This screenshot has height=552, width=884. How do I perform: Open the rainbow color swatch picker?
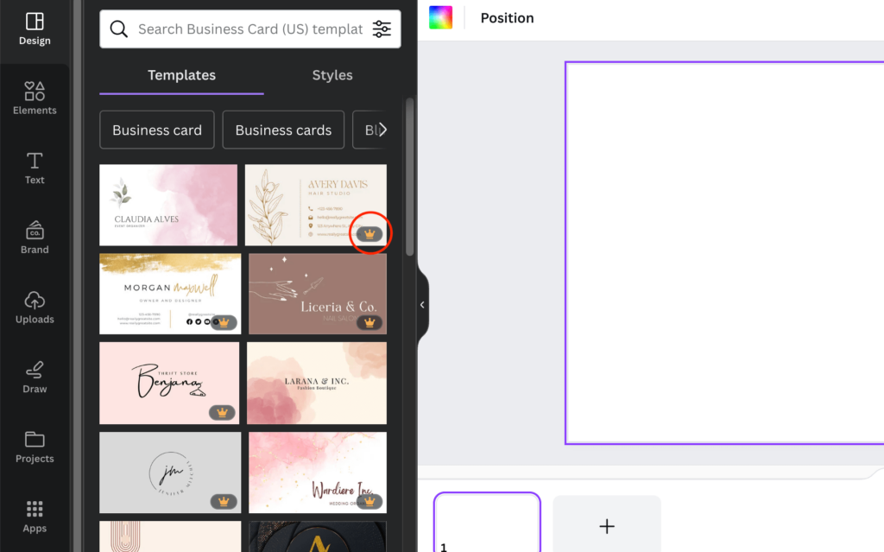[440, 16]
